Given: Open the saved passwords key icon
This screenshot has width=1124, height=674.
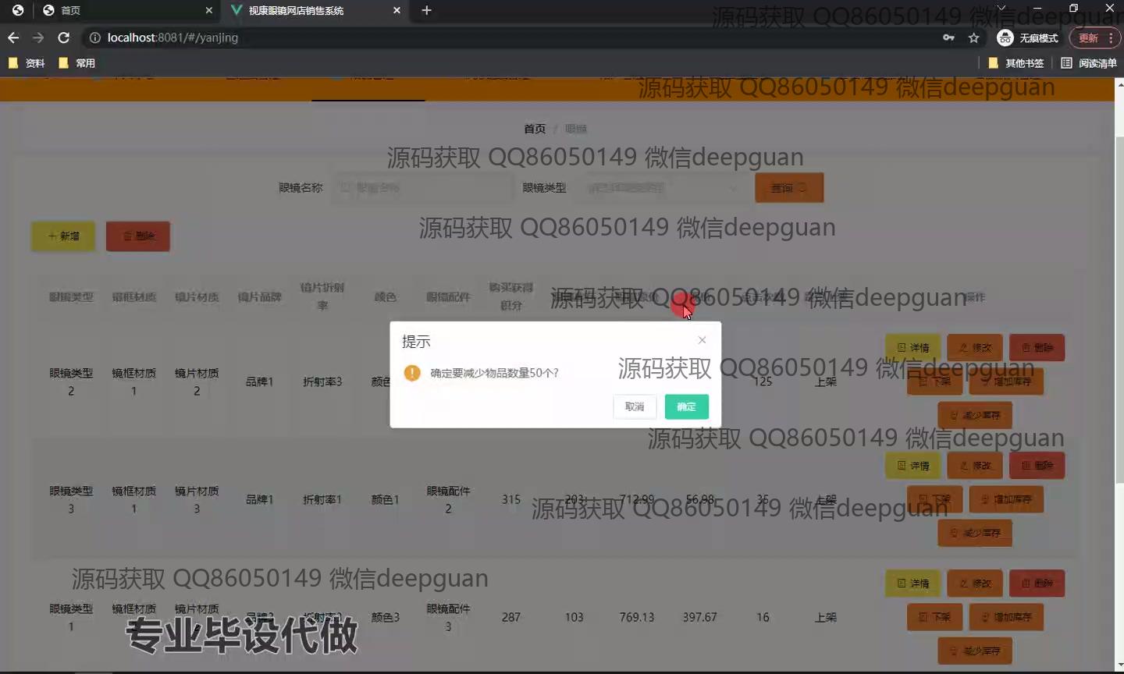Looking at the screenshot, I should click(948, 37).
